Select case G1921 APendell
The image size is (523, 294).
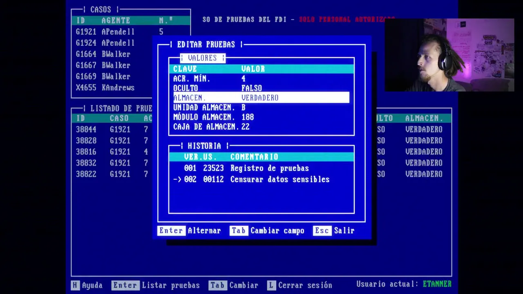[131, 31]
